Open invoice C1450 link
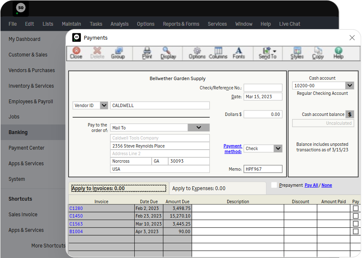Screen dimensions: 362x258 [76, 216]
